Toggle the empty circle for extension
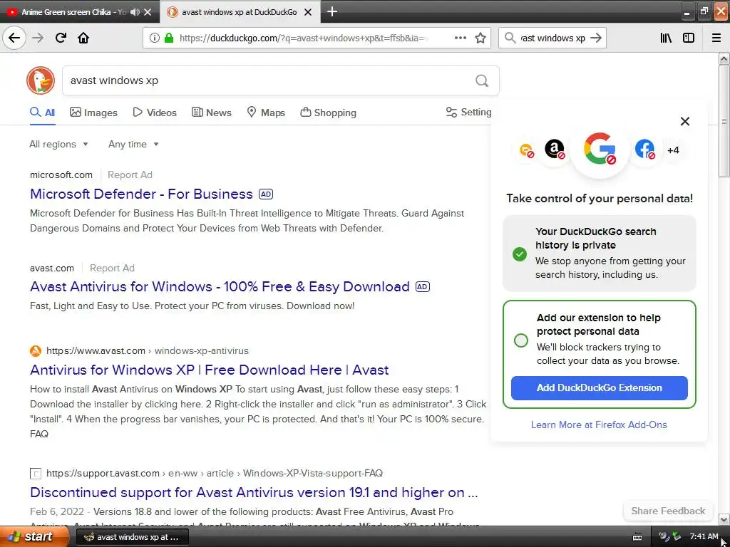Image resolution: width=730 pixels, height=547 pixels. [x=521, y=340]
